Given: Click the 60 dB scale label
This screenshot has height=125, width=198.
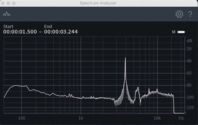Looking at the screenshot, I should pyautogui.click(x=189, y=73).
